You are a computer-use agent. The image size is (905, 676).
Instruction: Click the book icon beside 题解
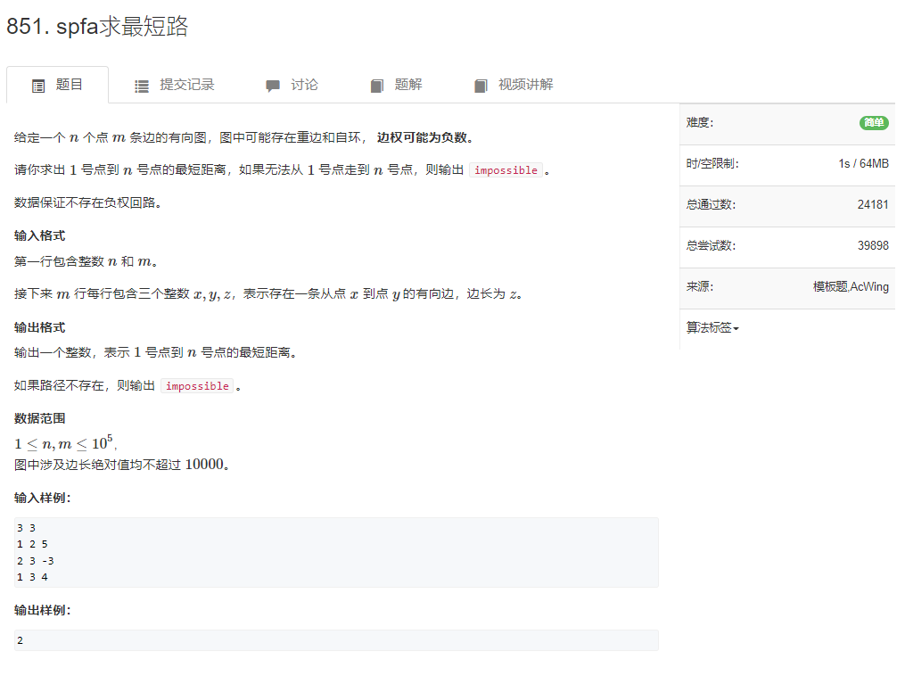click(376, 86)
